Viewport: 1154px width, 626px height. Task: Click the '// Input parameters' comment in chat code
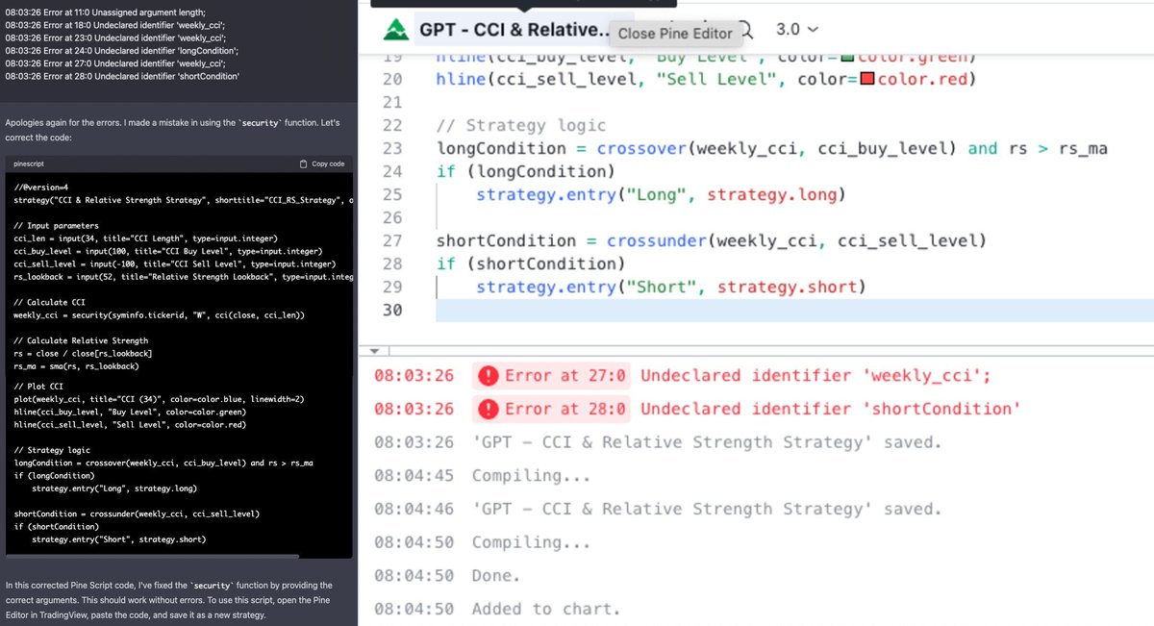[x=55, y=225]
